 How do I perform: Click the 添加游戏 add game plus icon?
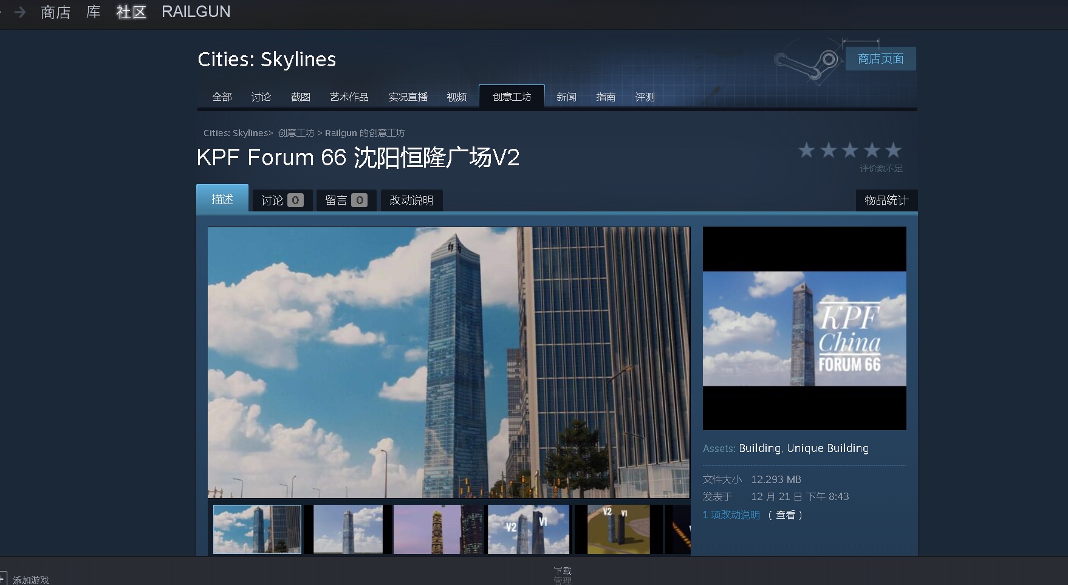pyautogui.click(x=2, y=579)
